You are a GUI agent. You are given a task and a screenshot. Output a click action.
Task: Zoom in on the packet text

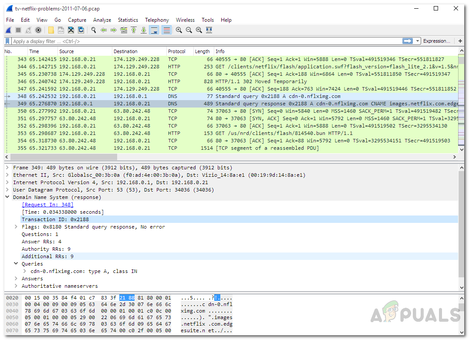[179, 30]
